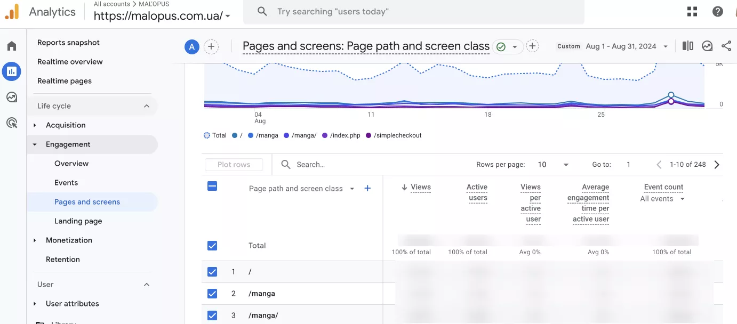Open the Home icon in left rail

[12, 46]
